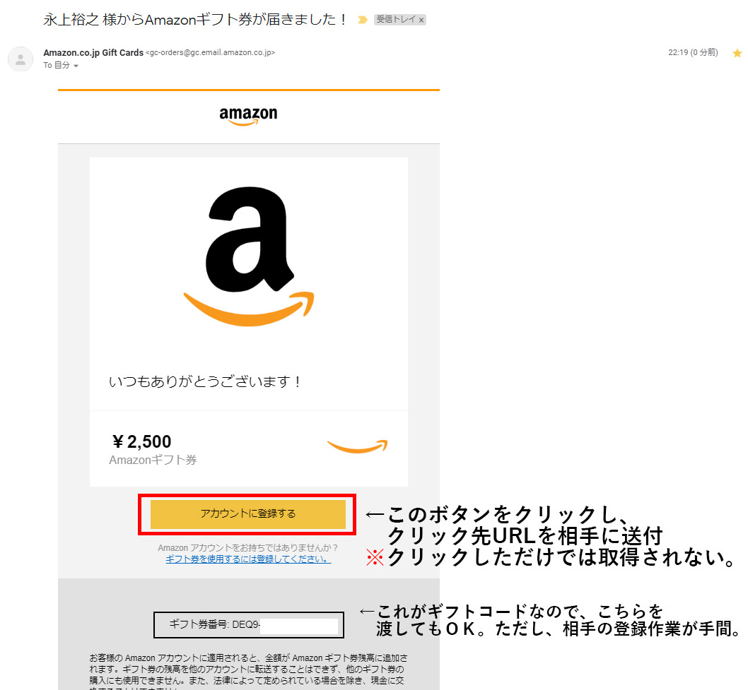
Task: Click the amazon header logo
Action: pos(248,116)
